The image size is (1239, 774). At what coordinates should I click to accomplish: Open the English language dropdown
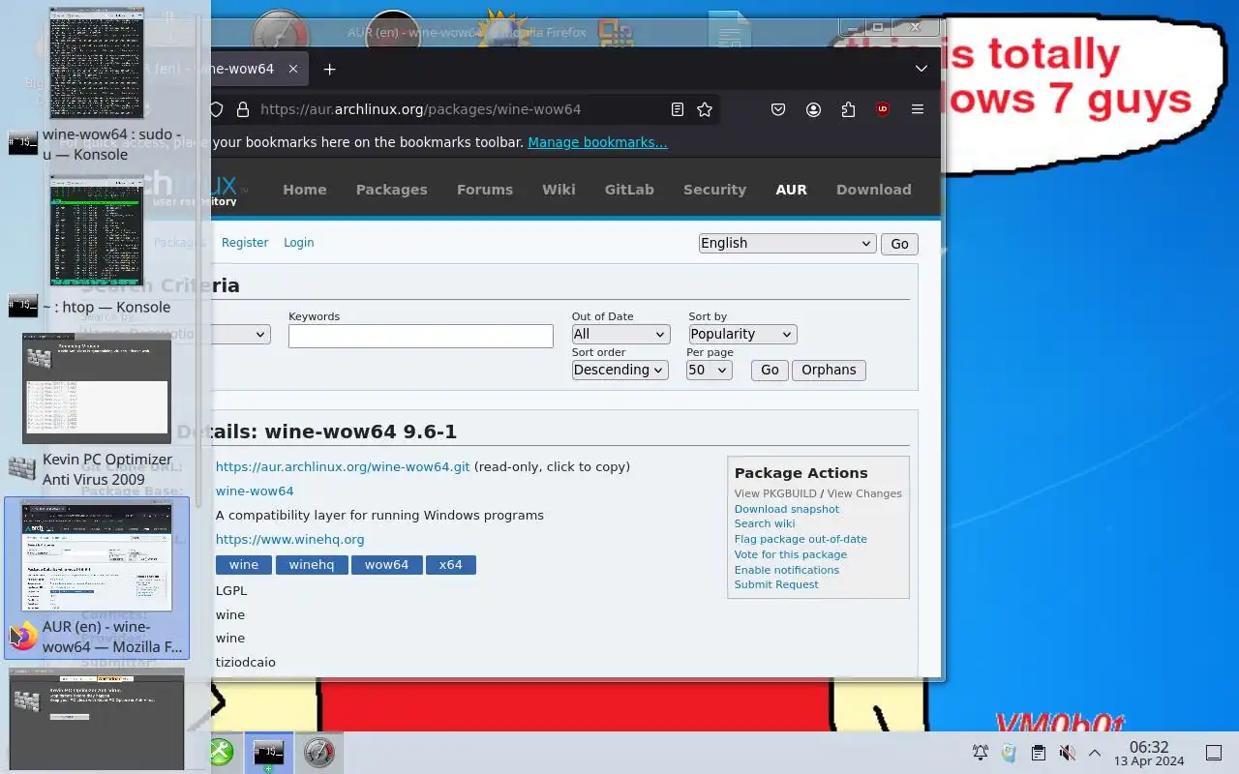[787, 244]
